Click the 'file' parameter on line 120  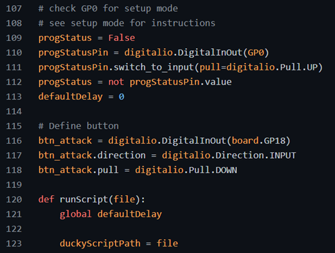coord(124,200)
